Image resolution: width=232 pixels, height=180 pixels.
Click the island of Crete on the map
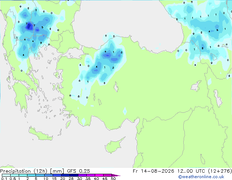(x=41, y=134)
